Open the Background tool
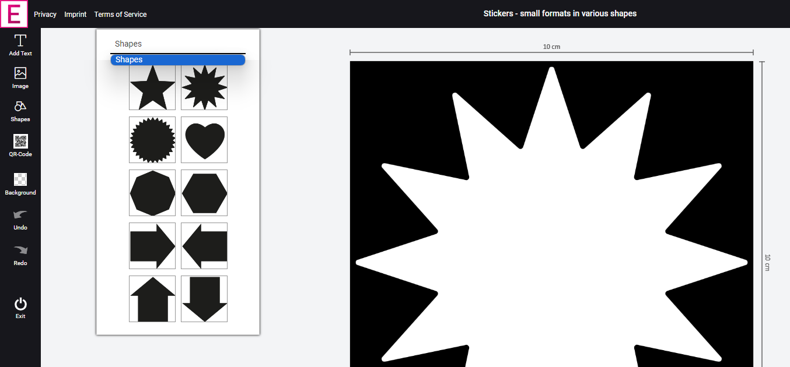Screen dimensions: 790x367 [x=20, y=184]
